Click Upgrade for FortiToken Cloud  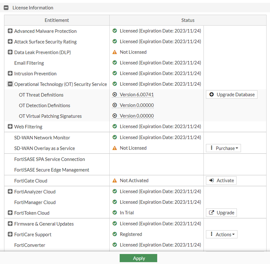[x=221, y=213]
